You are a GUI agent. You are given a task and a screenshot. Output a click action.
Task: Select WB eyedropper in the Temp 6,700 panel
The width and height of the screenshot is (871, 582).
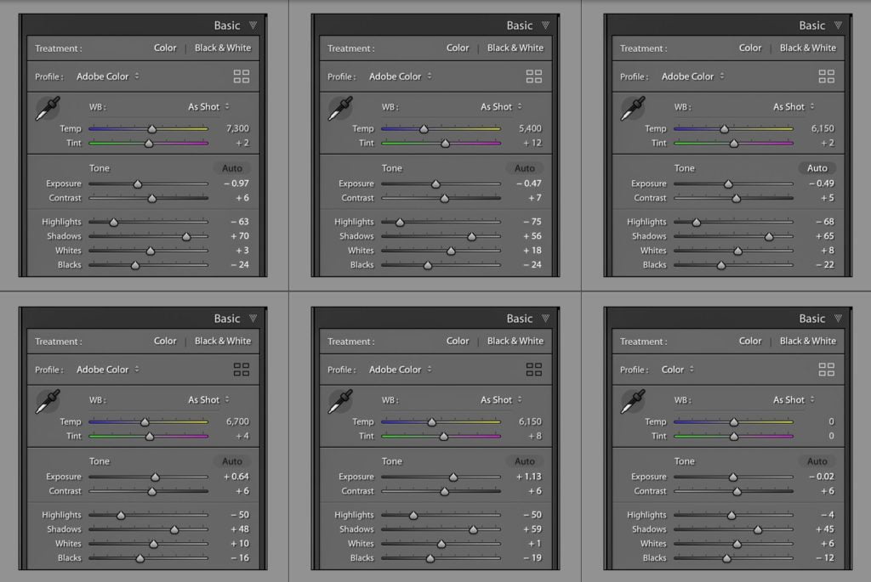coord(48,401)
